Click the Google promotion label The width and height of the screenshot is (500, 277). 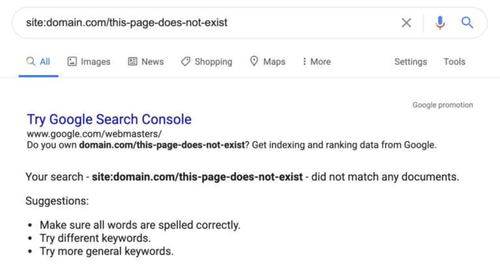coord(443,105)
